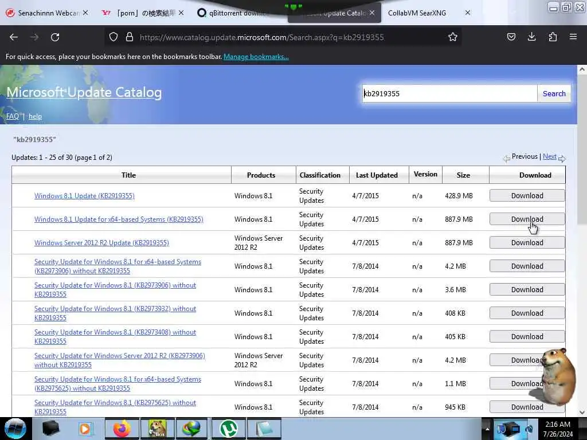Click the catalog search text box
This screenshot has width=587, height=440.
tap(449, 93)
